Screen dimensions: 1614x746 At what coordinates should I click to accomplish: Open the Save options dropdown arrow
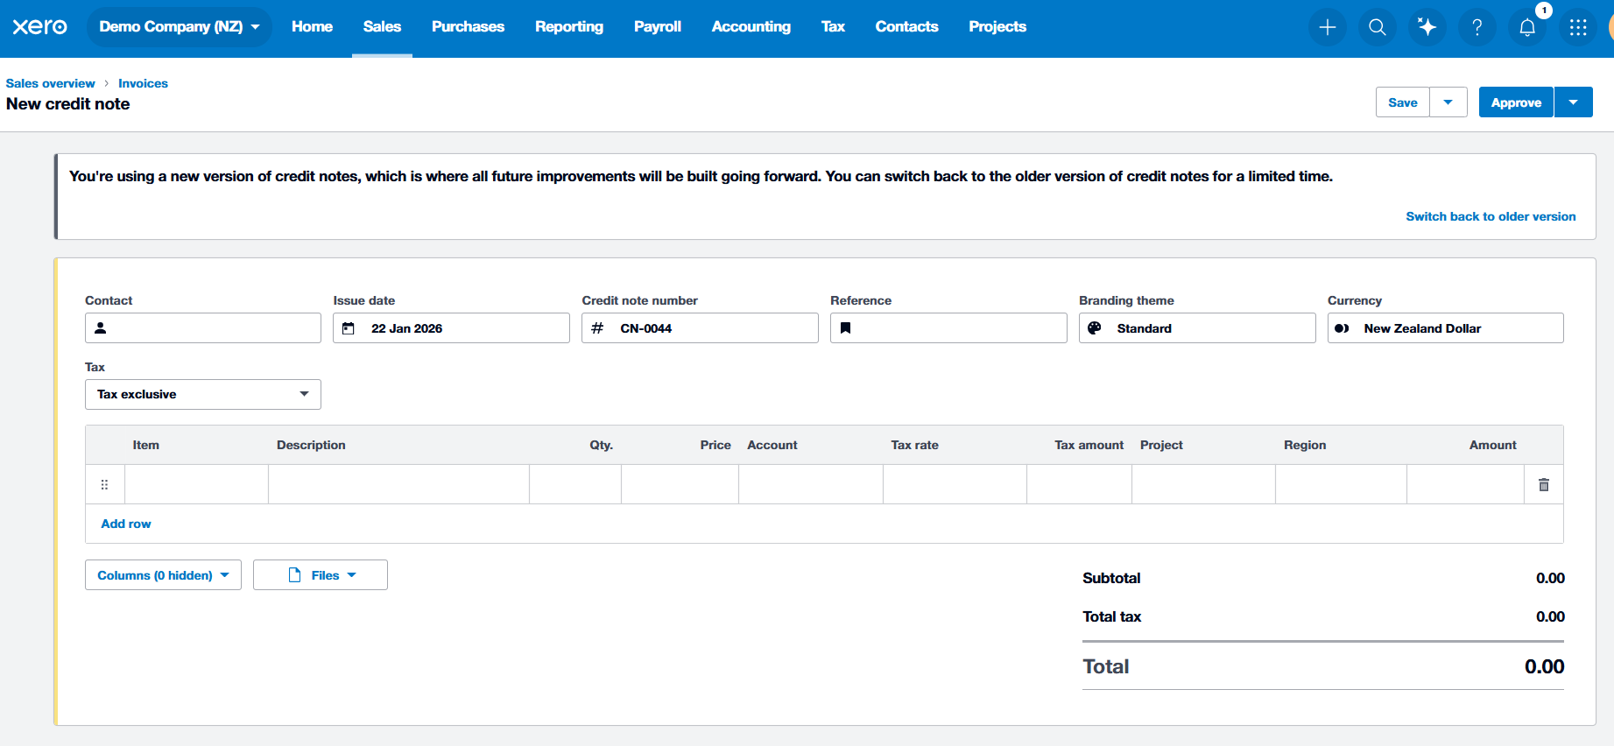coord(1448,102)
